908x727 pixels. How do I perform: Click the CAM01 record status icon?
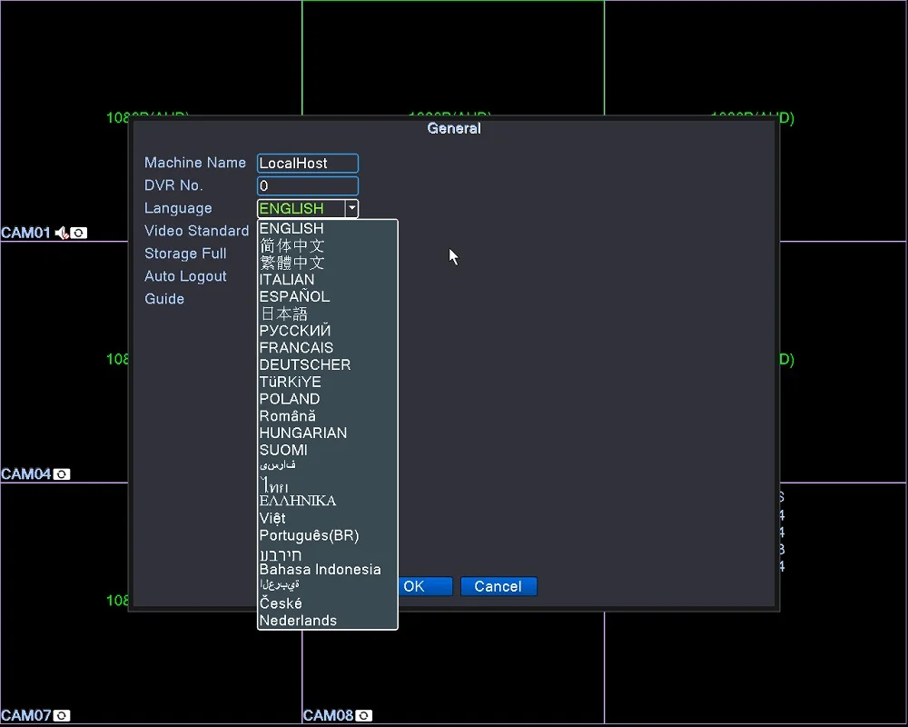79,233
